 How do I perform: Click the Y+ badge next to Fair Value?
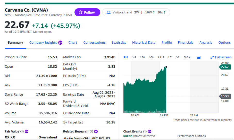[x=27, y=131]
